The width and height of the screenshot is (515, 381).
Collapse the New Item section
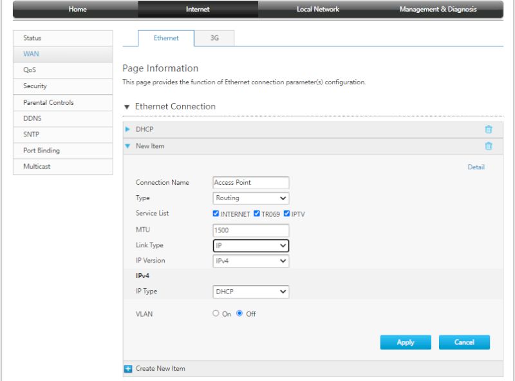[x=127, y=146]
